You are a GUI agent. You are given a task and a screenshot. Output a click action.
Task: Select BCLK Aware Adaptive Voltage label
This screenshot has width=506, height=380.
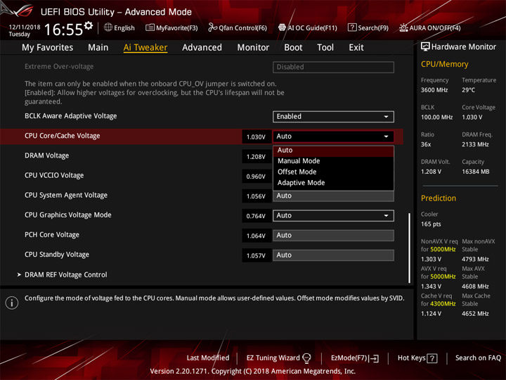[x=71, y=116]
